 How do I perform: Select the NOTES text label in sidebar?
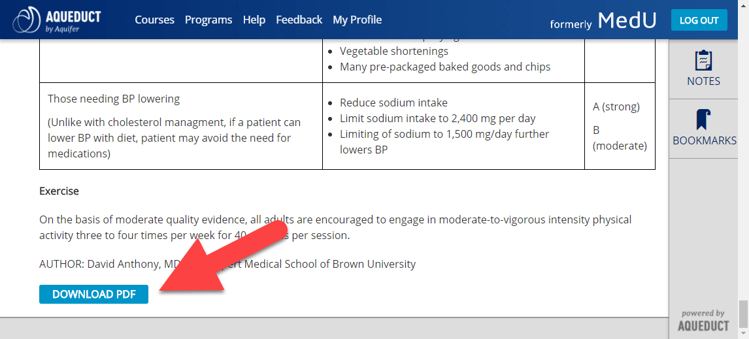pyautogui.click(x=703, y=81)
